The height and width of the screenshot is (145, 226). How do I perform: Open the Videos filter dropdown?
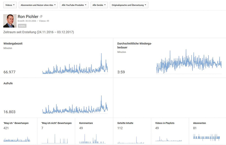click(x=10, y=5)
